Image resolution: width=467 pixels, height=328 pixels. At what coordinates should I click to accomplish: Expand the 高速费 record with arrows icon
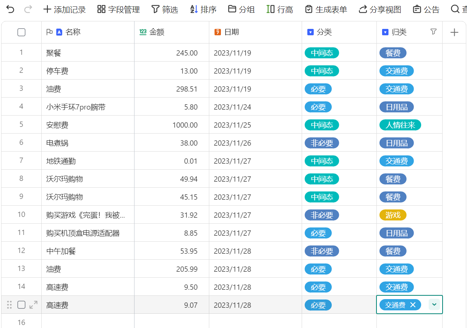(33, 305)
